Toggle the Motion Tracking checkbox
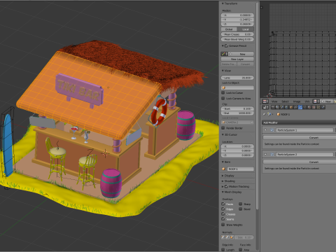 [226, 186]
